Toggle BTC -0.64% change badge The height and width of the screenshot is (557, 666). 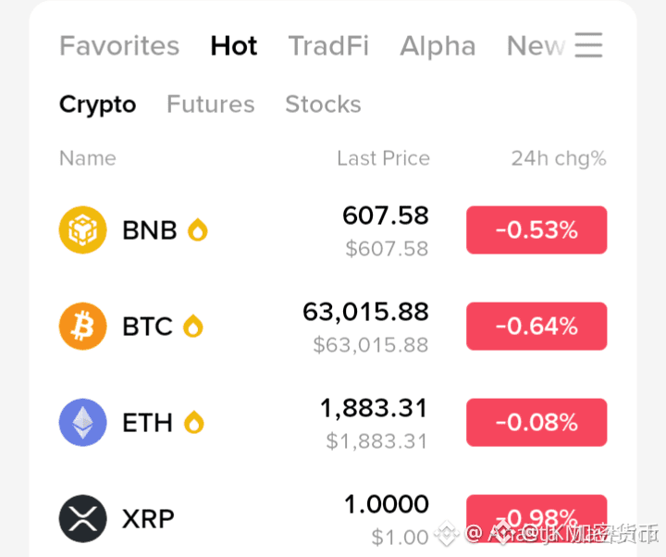pos(536,327)
